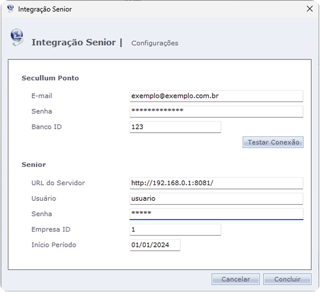The width and height of the screenshot is (320, 292).
Task: Click the globe logo beside Integração Senior heading
Action: pos(17,37)
